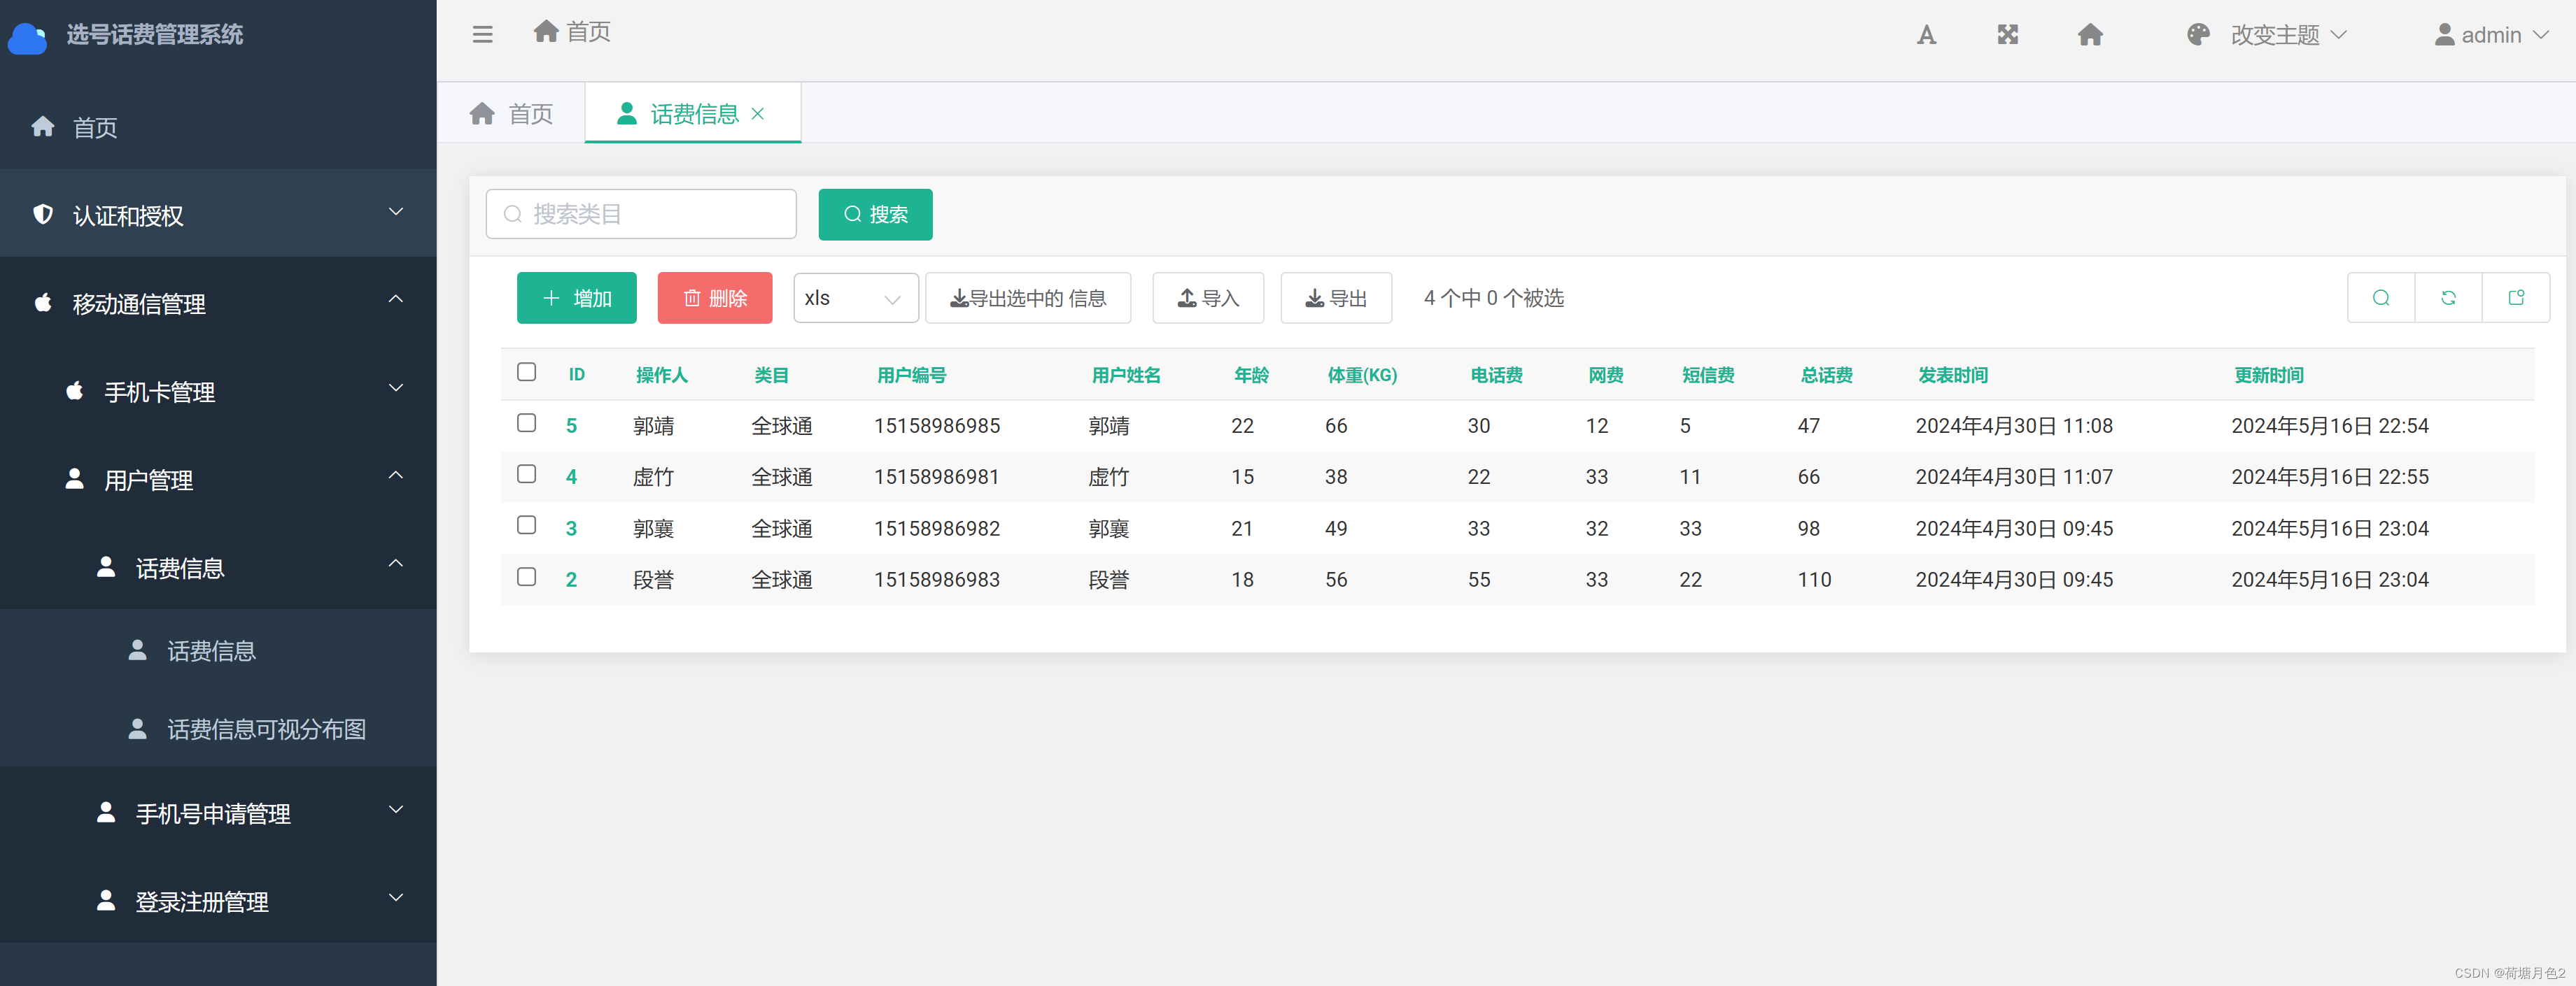The image size is (2576, 986).
Task: Collapse the parent 话费信息 submenu with chevron
Action: 396,564
